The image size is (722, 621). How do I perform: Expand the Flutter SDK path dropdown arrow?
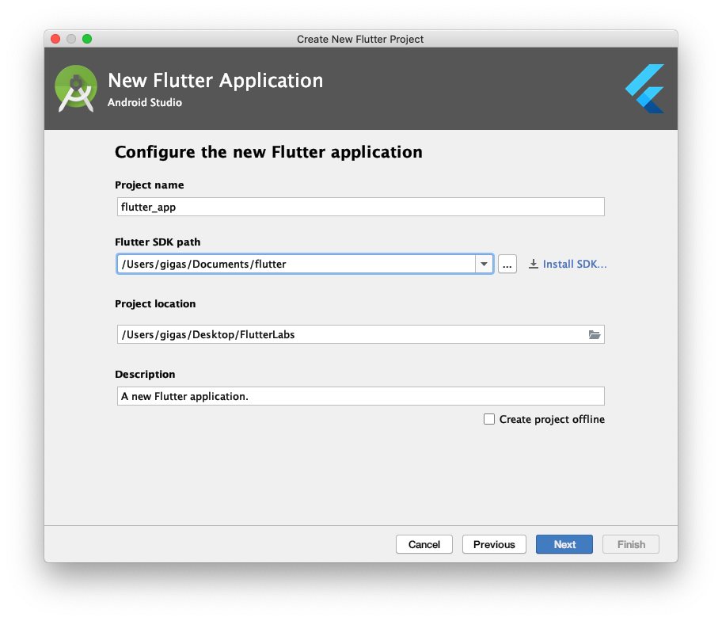click(x=484, y=264)
